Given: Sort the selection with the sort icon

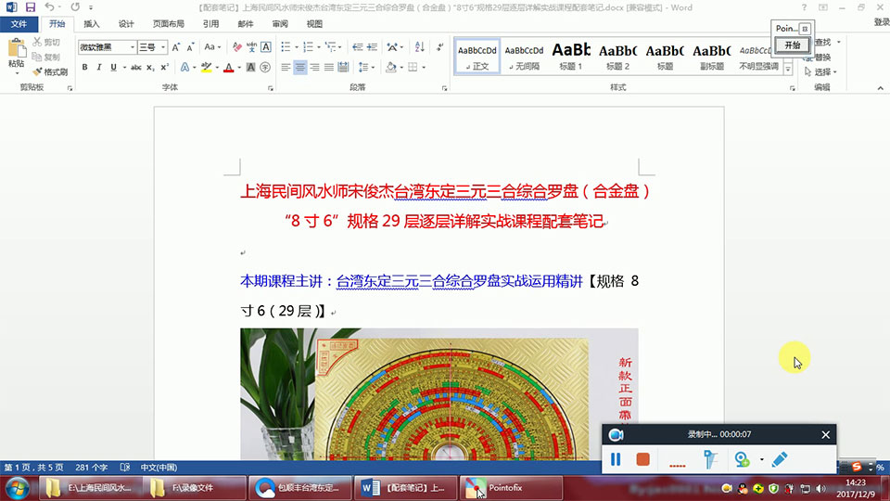Looking at the screenshot, I should tap(419, 47).
